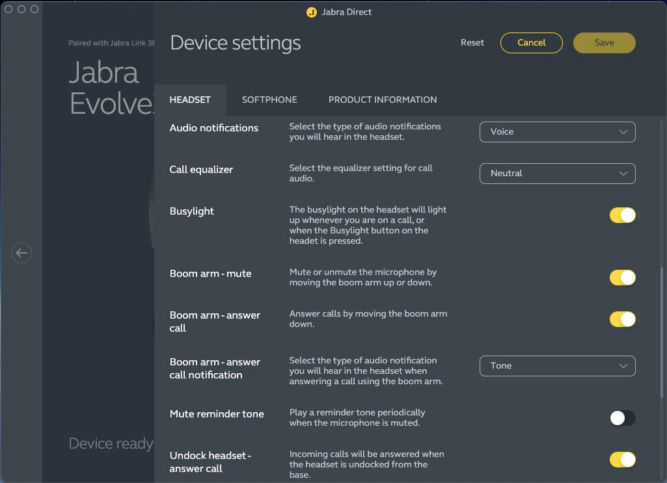Toggle Boom arm - answer call off
The image size is (667, 483).
click(x=622, y=319)
